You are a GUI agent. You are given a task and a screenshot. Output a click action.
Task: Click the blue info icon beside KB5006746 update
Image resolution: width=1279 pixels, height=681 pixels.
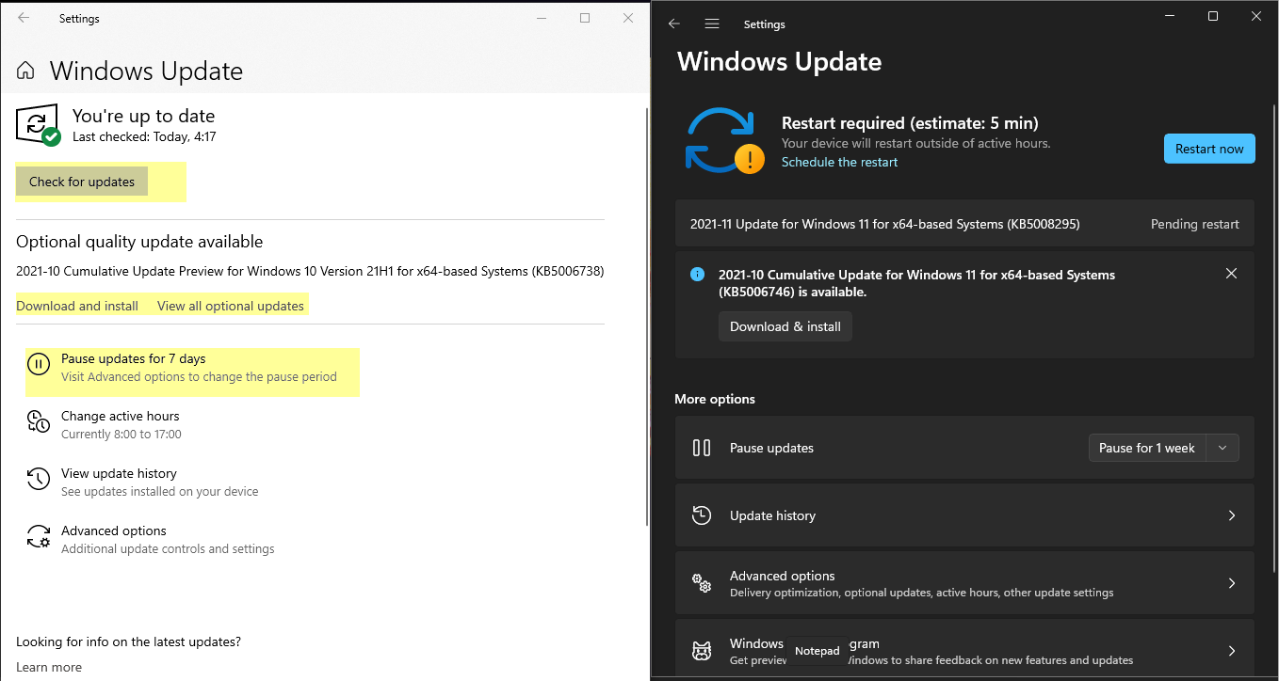pyautogui.click(x=697, y=275)
